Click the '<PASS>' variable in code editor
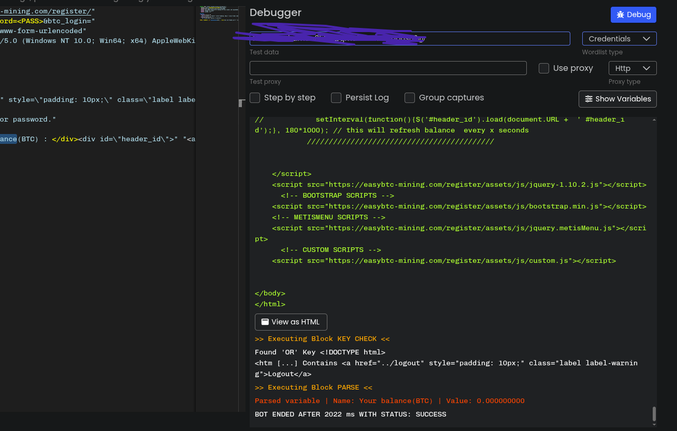Viewport: 677px width, 431px height. point(30,21)
